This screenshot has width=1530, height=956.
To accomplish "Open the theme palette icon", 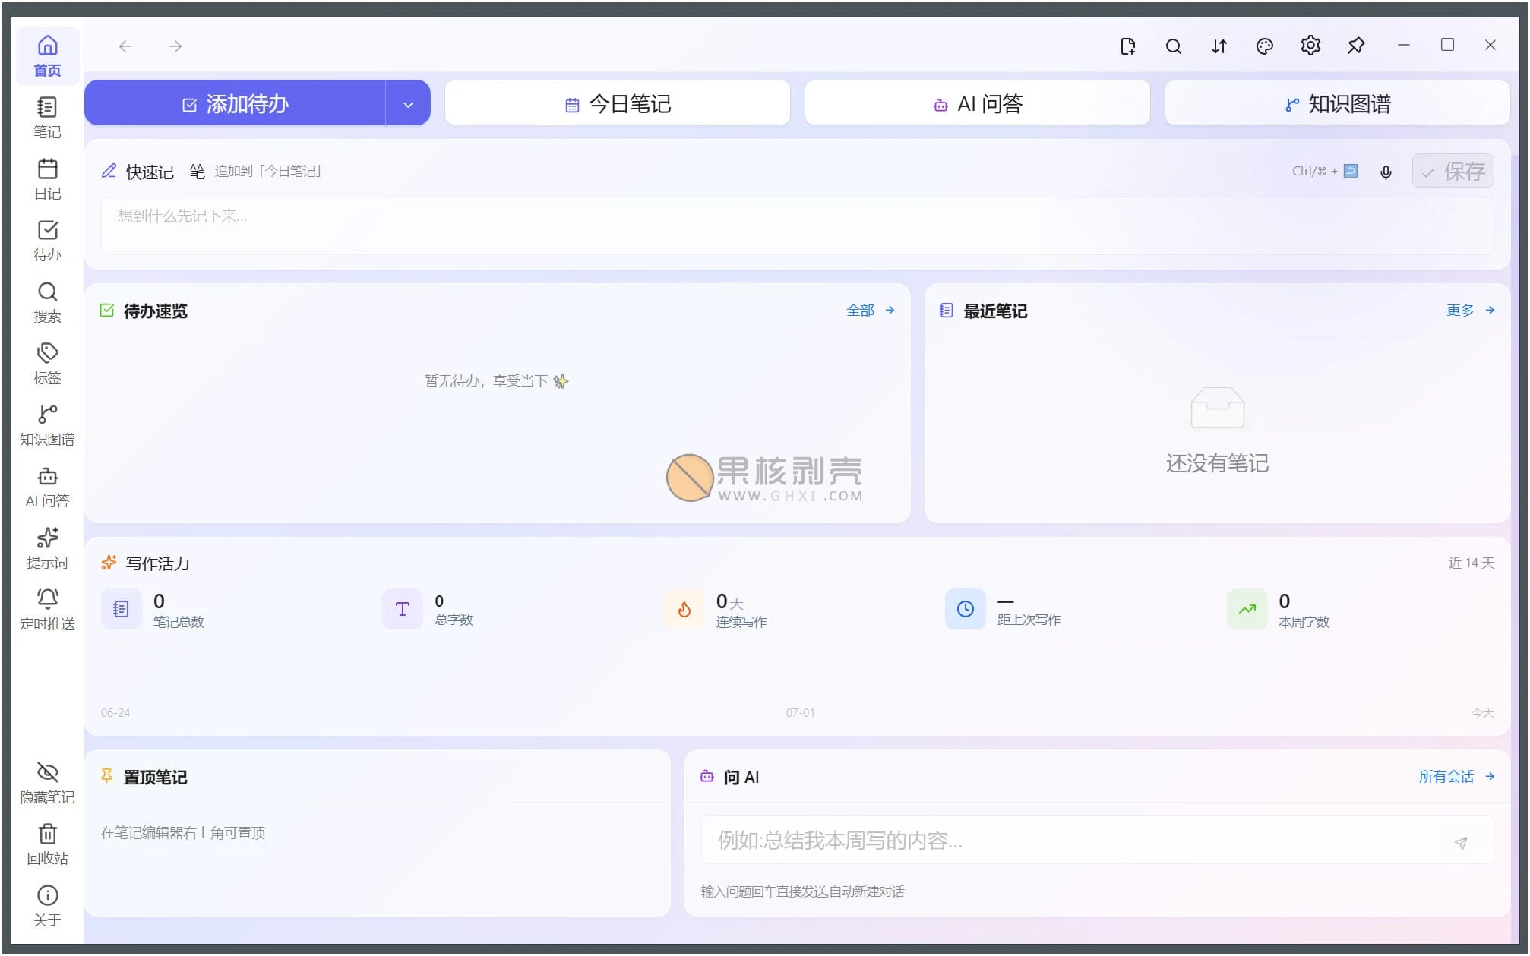I will [1265, 46].
